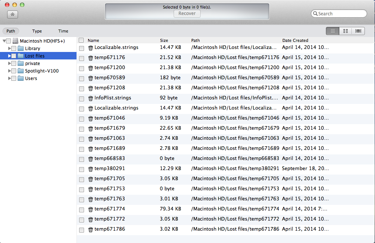Sort by the Size column header

click(164, 40)
